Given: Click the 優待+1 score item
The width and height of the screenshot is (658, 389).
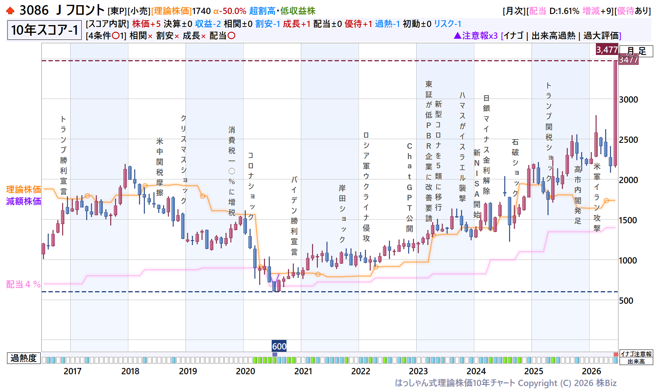Looking at the screenshot, I should coord(359,24).
